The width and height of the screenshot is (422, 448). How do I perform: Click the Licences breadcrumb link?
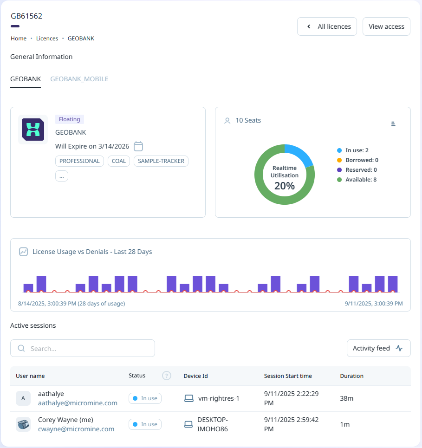pos(47,39)
